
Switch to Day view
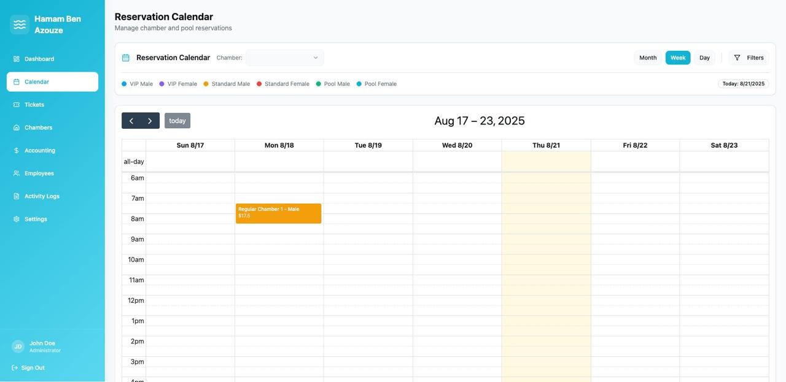pyautogui.click(x=704, y=58)
